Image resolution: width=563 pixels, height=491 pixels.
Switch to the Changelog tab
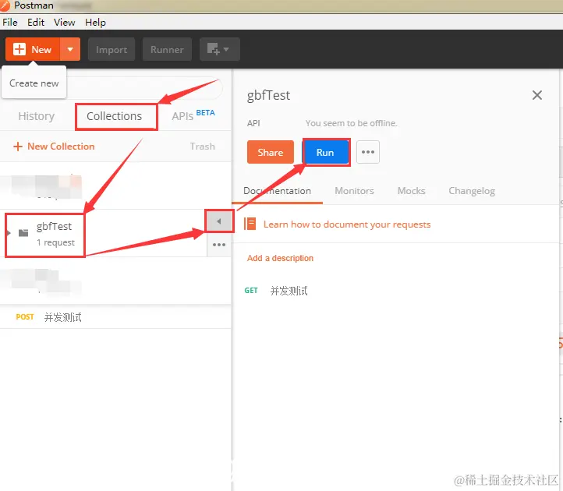pos(472,191)
